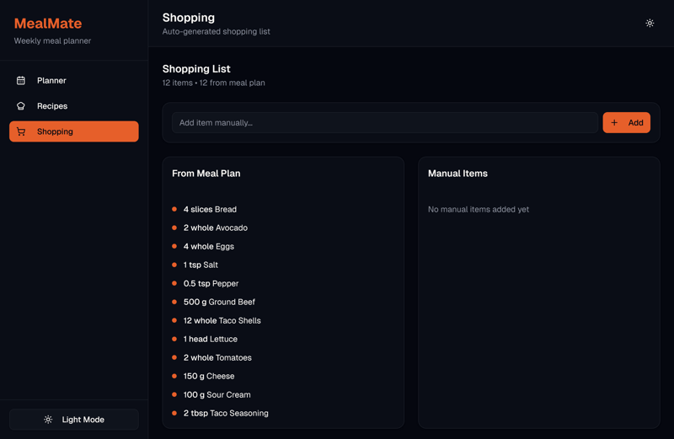
Task: Click the sun icon in Light Mode button
Action: point(48,420)
